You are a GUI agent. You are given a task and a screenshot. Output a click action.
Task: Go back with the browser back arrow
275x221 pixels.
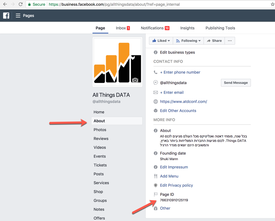point(5,4)
